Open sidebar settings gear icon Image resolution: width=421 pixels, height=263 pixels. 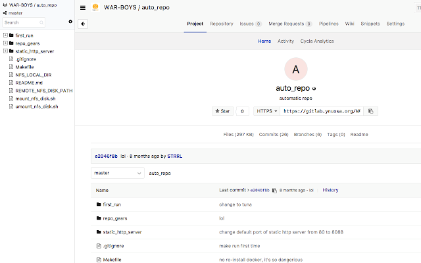click(x=70, y=22)
